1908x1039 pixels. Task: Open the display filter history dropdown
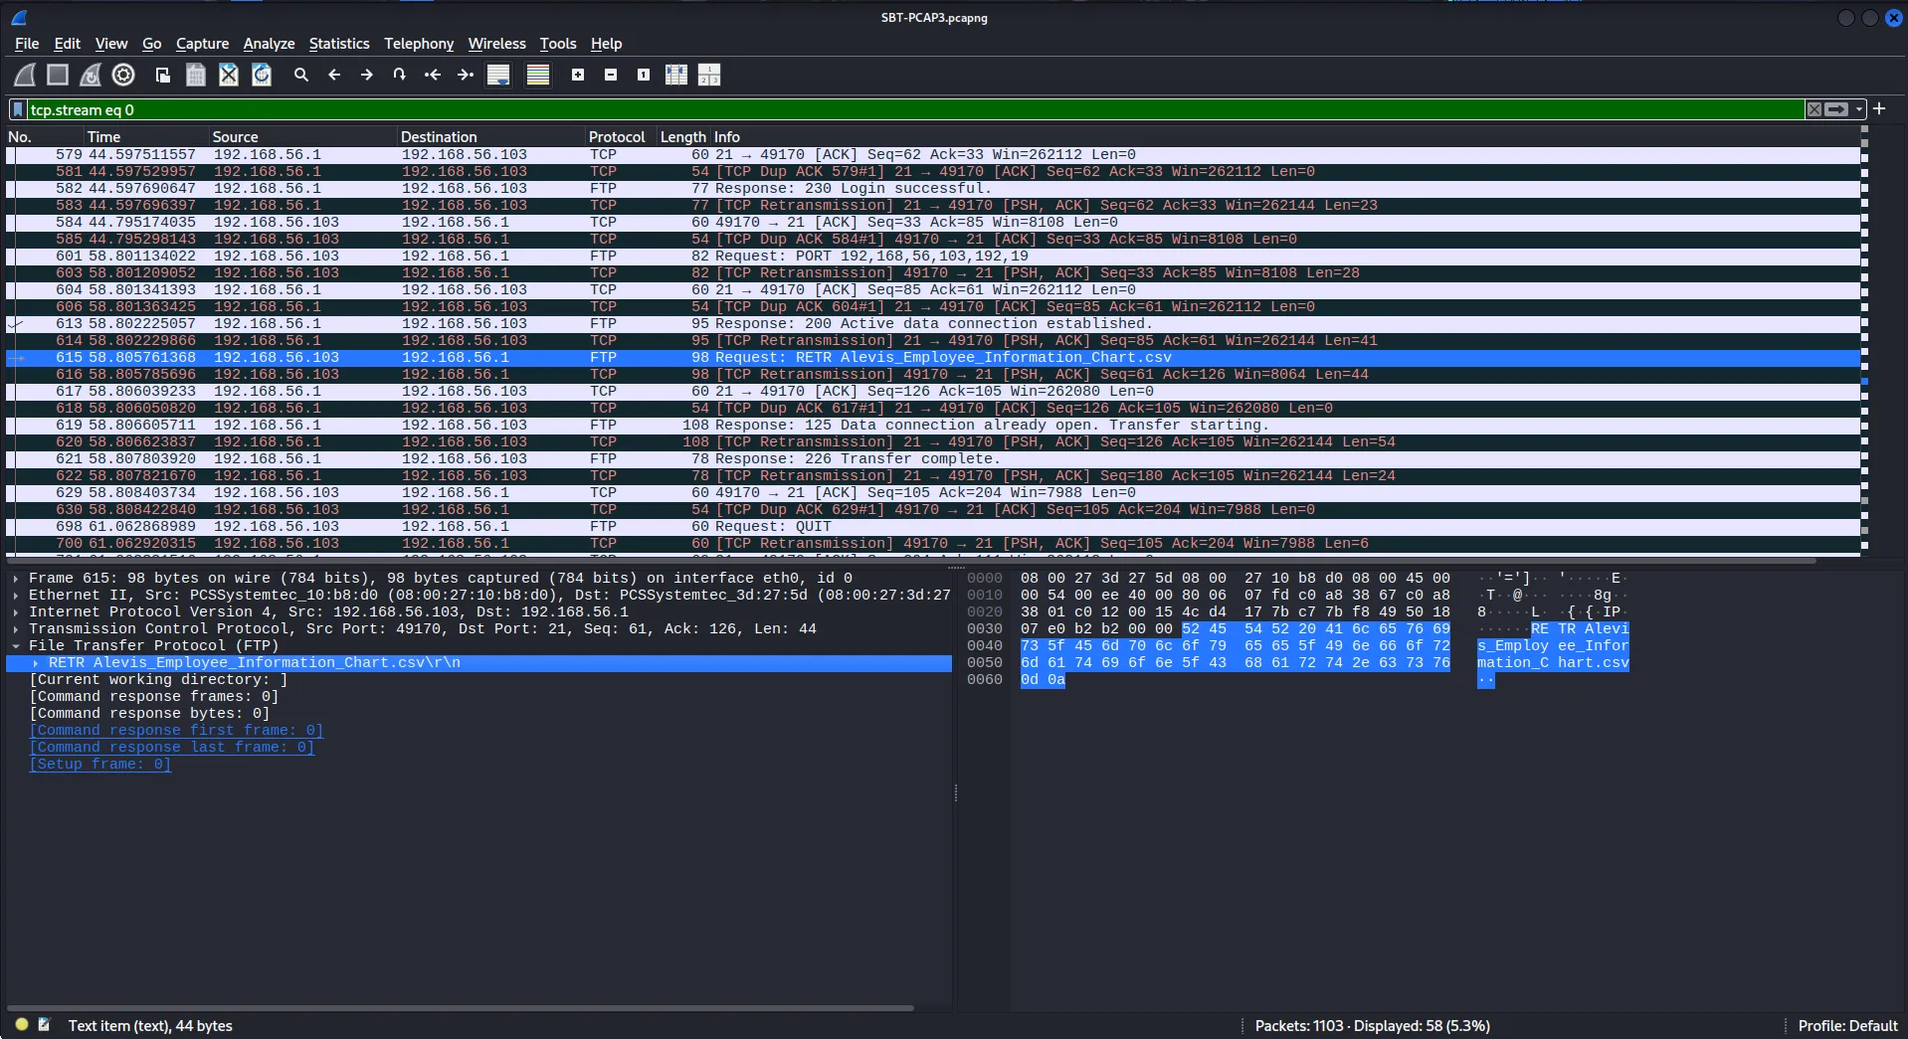click(1858, 109)
